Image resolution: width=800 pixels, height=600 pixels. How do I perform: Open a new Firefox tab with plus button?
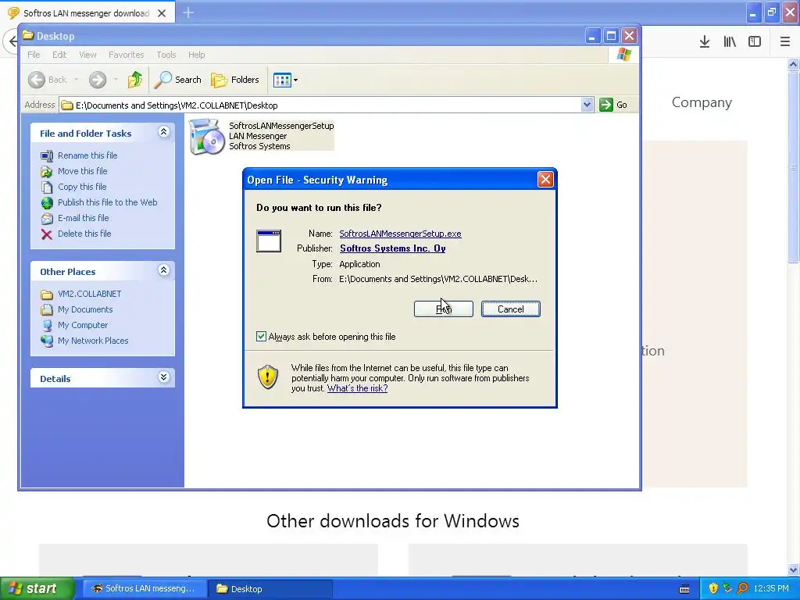coord(188,12)
